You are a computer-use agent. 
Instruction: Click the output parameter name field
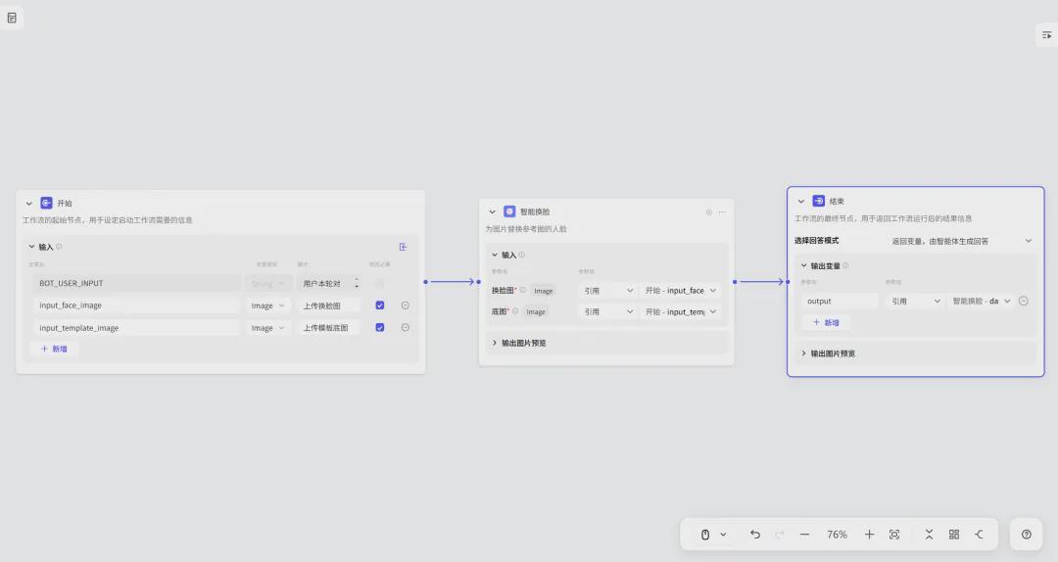click(840, 302)
